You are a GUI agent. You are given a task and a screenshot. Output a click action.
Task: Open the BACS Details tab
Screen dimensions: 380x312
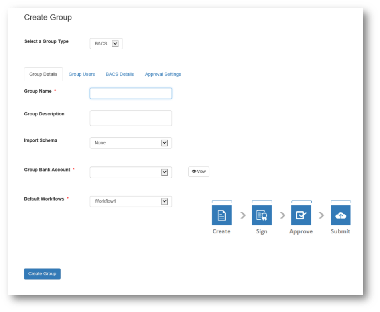click(120, 74)
